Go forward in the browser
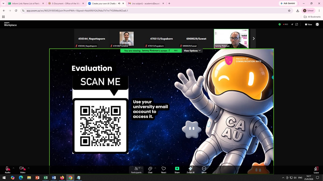This screenshot has height=181, width=323. click(10, 11)
